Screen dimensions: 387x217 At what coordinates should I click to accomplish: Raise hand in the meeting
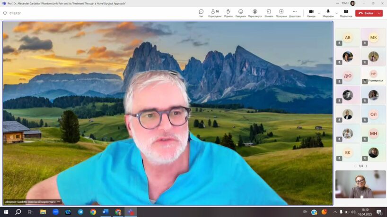pyautogui.click(x=228, y=13)
